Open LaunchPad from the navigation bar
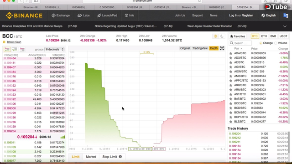The height and width of the screenshot is (164, 292). (107, 15)
